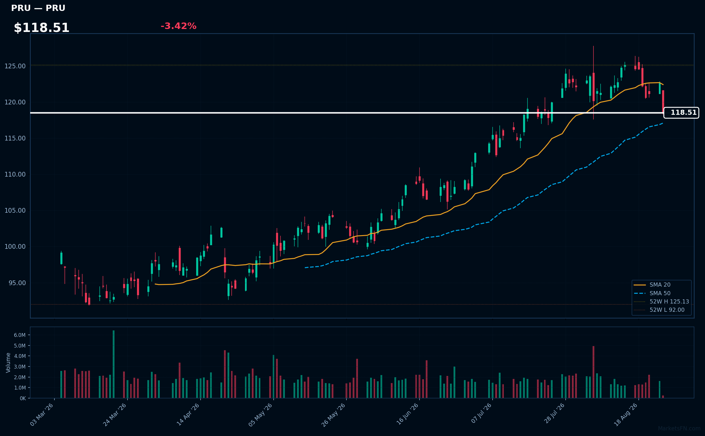Screen dimensions: 705x436
Task: Click the 95.00 price axis label
Action: coord(17,283)
